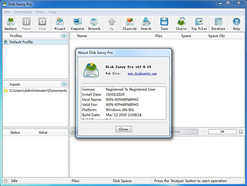Viewport: 247px width, 186px height.
Task: Click the Valid For row in the About dialog
Action: (123, 105)
